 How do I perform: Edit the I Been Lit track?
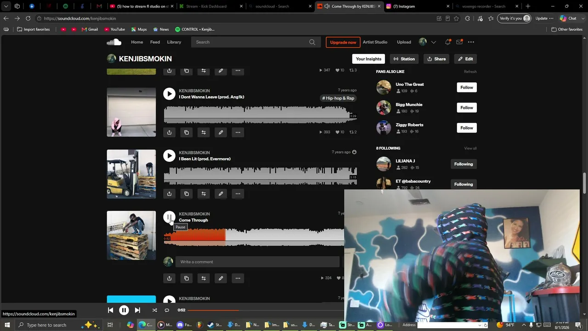(x=220, y=194)
